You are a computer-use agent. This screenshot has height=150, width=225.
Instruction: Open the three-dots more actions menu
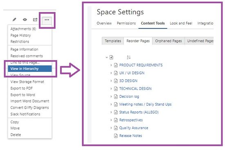(x=47, y=20)
